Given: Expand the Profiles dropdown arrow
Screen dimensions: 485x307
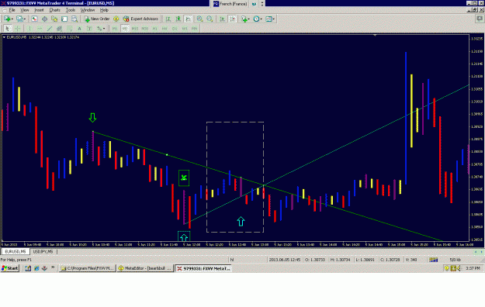Looking at the screenshot, I should (x=24, y=19).
